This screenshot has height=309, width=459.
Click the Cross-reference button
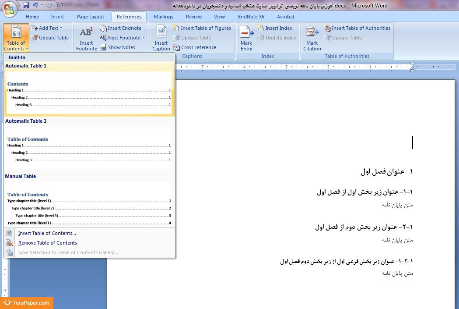pos(198,47)
